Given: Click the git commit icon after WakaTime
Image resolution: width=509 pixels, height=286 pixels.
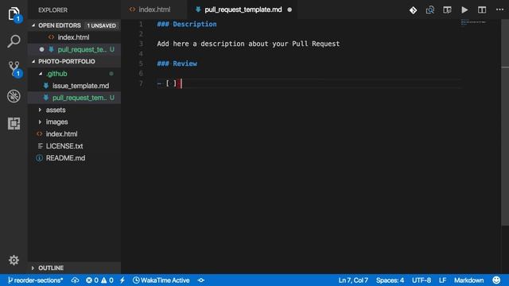Looking at the screenshot, I should tap(201, 280).
